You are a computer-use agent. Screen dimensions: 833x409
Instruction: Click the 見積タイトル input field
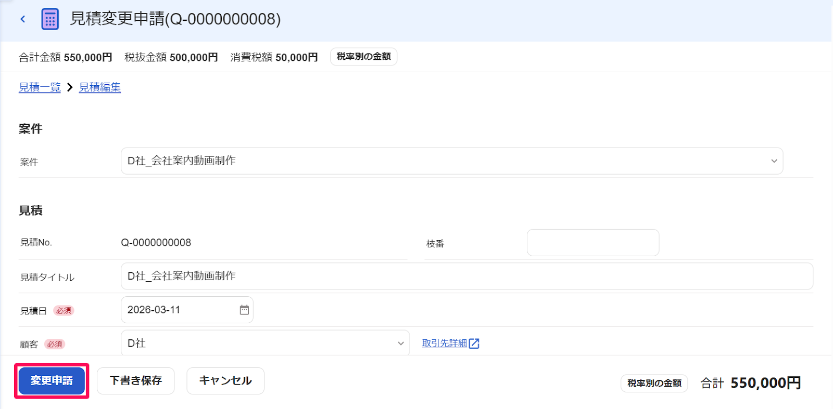467,276
